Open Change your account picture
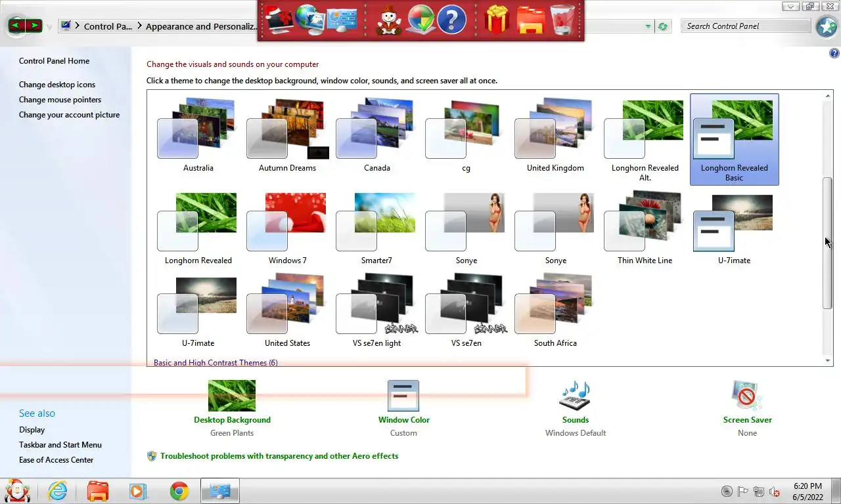 [69, 115]
